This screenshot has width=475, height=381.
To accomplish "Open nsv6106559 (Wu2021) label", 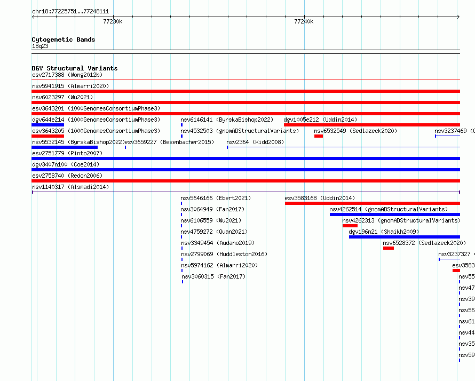I will [x=211, y=220].
